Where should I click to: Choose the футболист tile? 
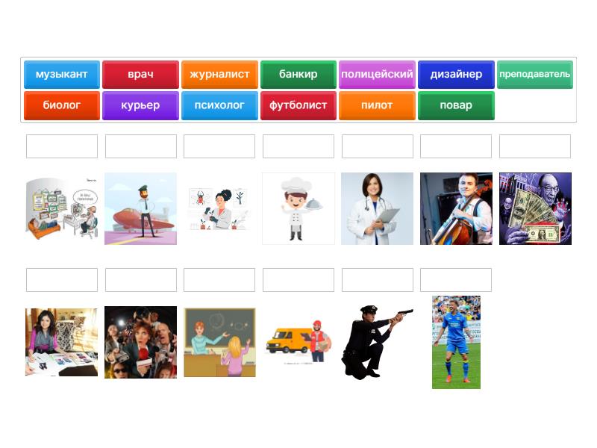point(298,105)
